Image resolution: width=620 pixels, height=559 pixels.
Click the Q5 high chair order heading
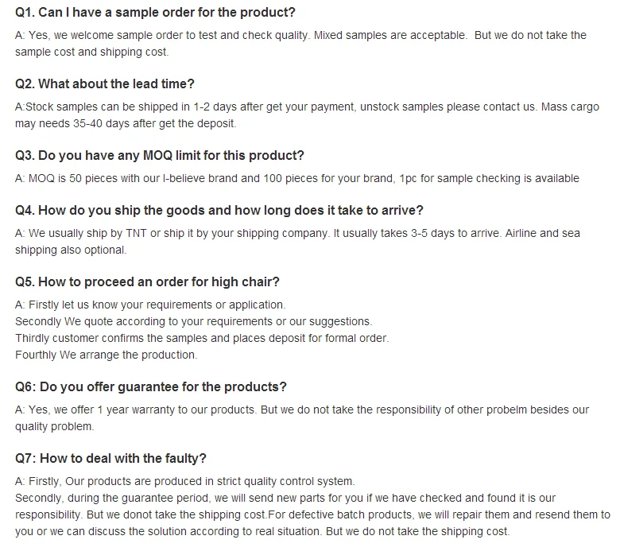(147, 282)
